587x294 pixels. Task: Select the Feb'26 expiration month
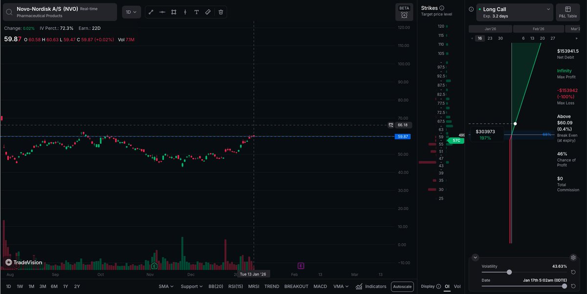click(x=539, y=29)
